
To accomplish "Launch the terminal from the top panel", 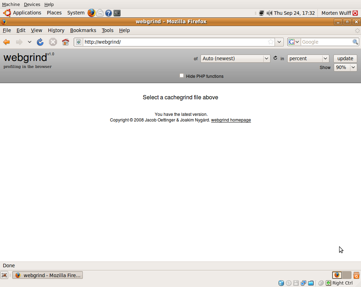I will 117,13.
